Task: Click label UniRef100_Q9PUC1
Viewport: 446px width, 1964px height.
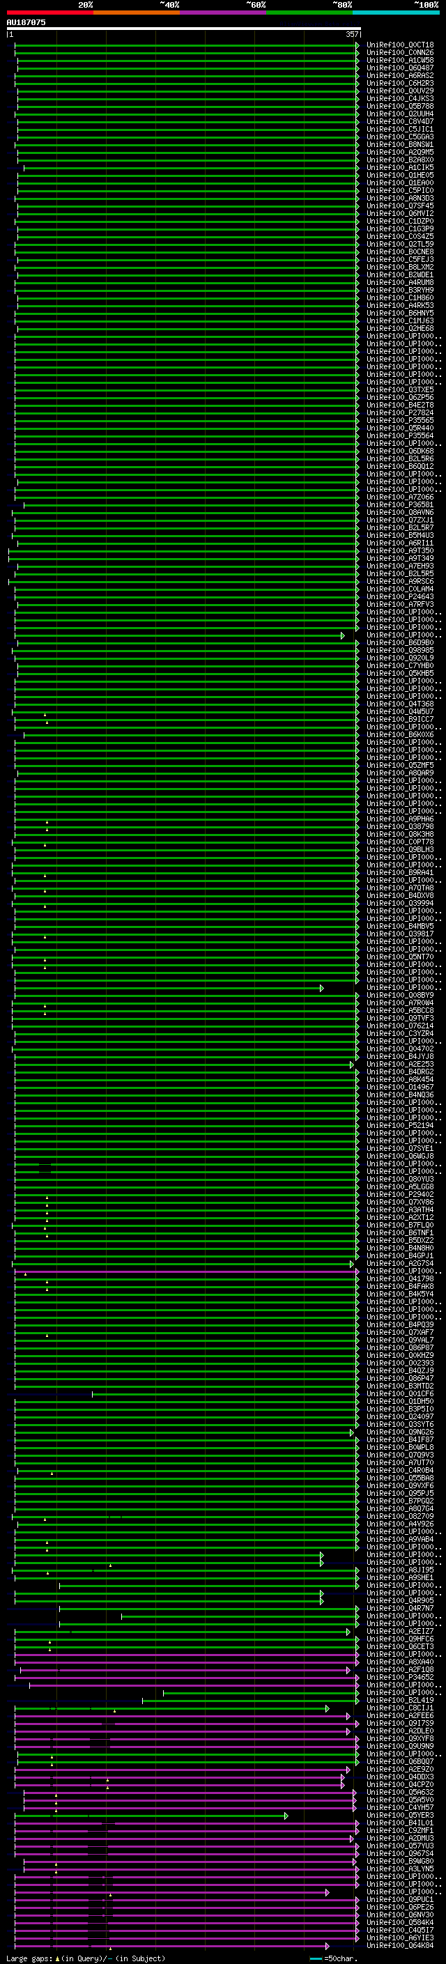Action: click(400, 1899)
